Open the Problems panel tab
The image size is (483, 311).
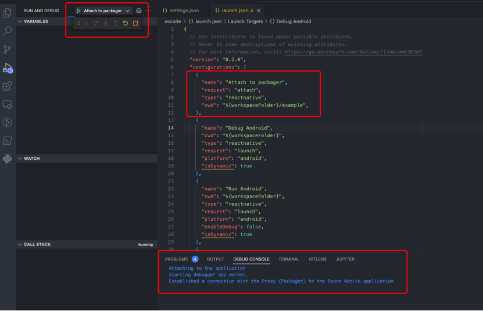(176, 259)
